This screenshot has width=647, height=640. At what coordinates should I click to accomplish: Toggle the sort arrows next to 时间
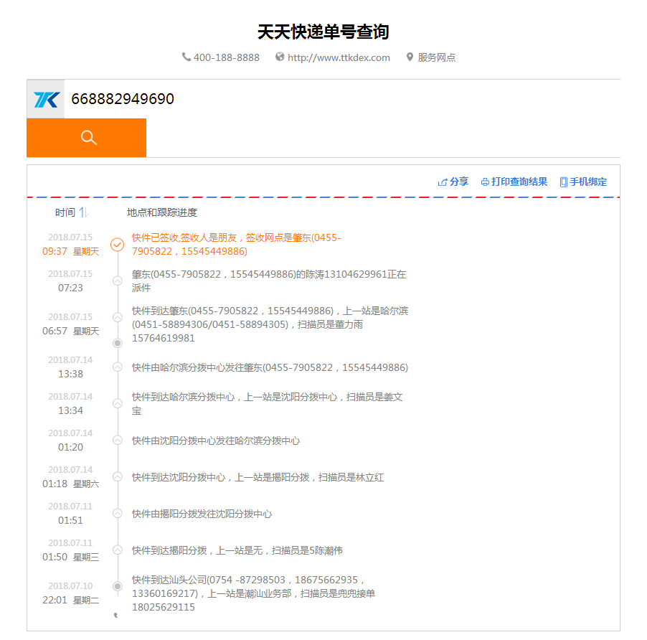click(x=84, y=212)
